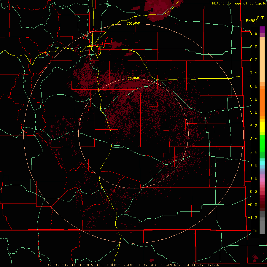Image resolution: width=267 pixels, height=267 pixels.
Task: Click the bright green segment of color bar
Action: tap(262, 143)
